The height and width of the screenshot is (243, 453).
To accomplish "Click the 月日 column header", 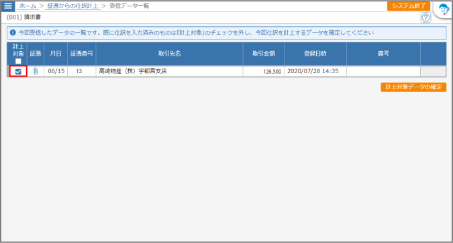I will click(x=56, y=54).
